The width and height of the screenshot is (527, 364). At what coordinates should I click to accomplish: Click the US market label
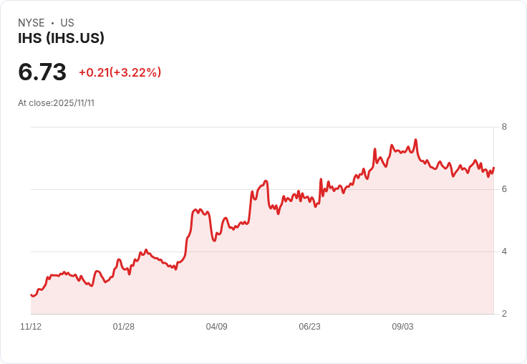(67, 23)
